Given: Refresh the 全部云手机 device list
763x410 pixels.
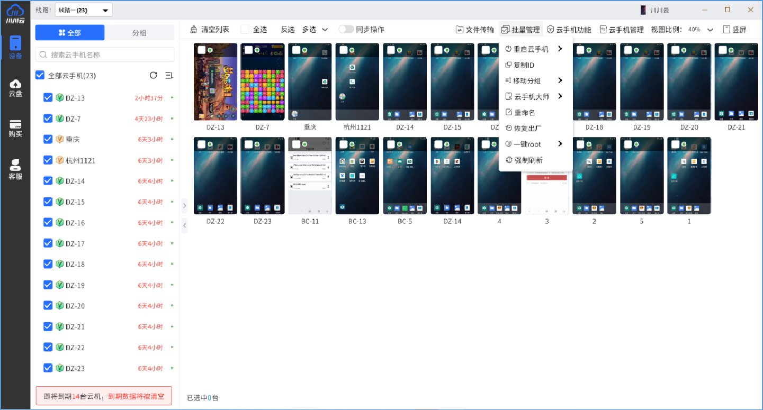Looking at the screenshot, I should 153,75.
